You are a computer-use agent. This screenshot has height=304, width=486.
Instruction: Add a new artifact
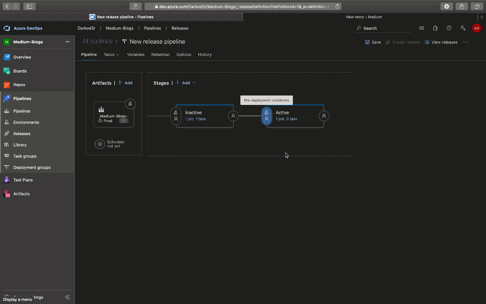[x=125, y=83]
